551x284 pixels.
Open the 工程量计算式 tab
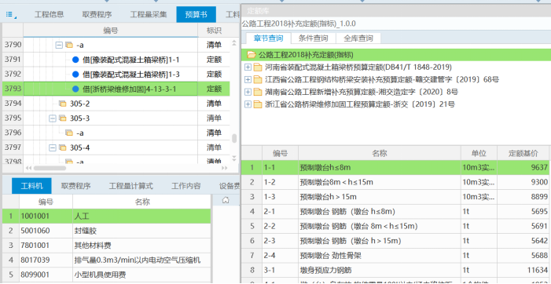(130, 186)
